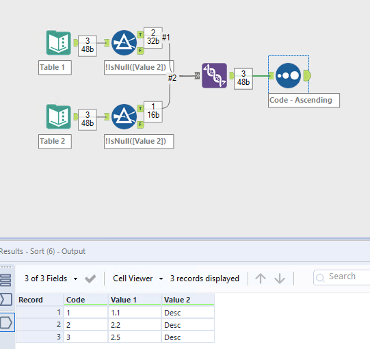370x349 pixels.
Task: Click the #1 connection label
Action: 166,38
